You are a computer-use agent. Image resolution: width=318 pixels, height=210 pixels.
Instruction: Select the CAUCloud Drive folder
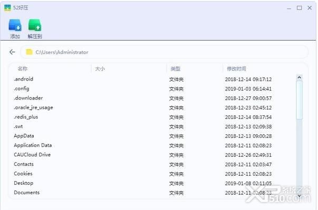32,155
